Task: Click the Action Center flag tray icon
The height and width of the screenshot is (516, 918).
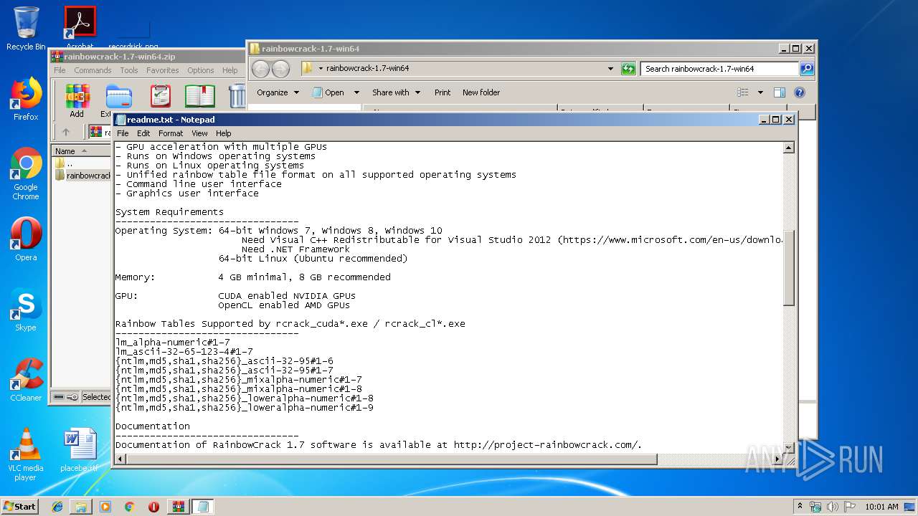Action: pos(848,507)
